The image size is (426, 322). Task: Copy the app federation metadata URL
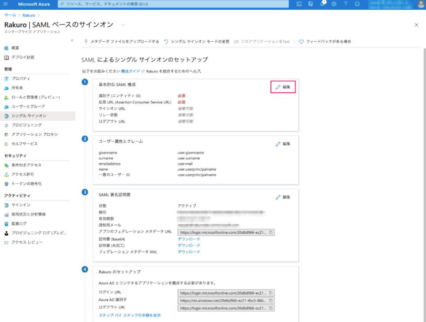[271, 232]
